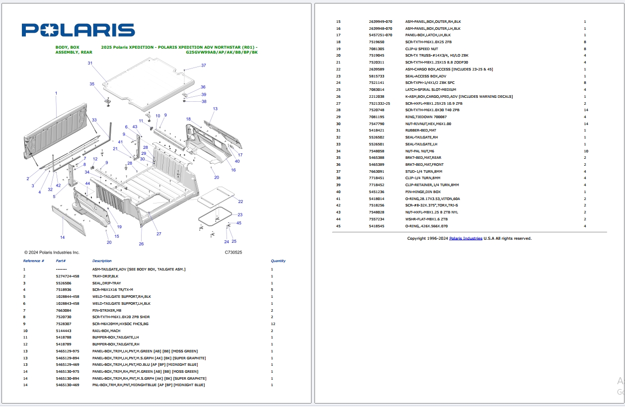This screenshot has width=625, height=407.
Task: Select 'CLIP-RETAINER,1/4 TURN,8MM' description
Action: pyautogui.click(x=432, y=185)
